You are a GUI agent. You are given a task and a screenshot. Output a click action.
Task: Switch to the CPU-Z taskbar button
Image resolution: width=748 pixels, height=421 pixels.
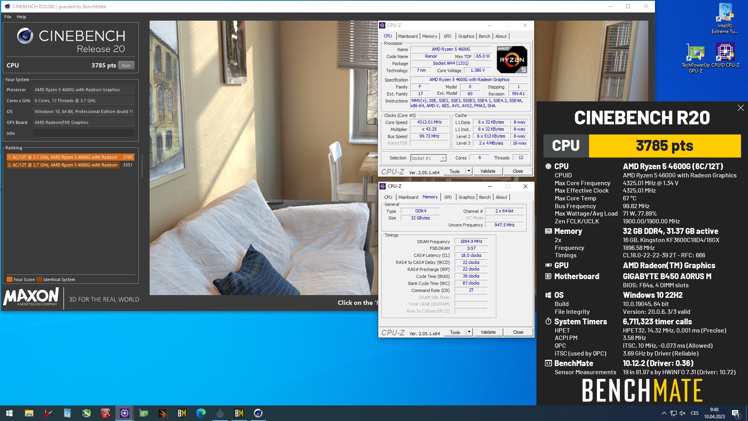point(124,413)
